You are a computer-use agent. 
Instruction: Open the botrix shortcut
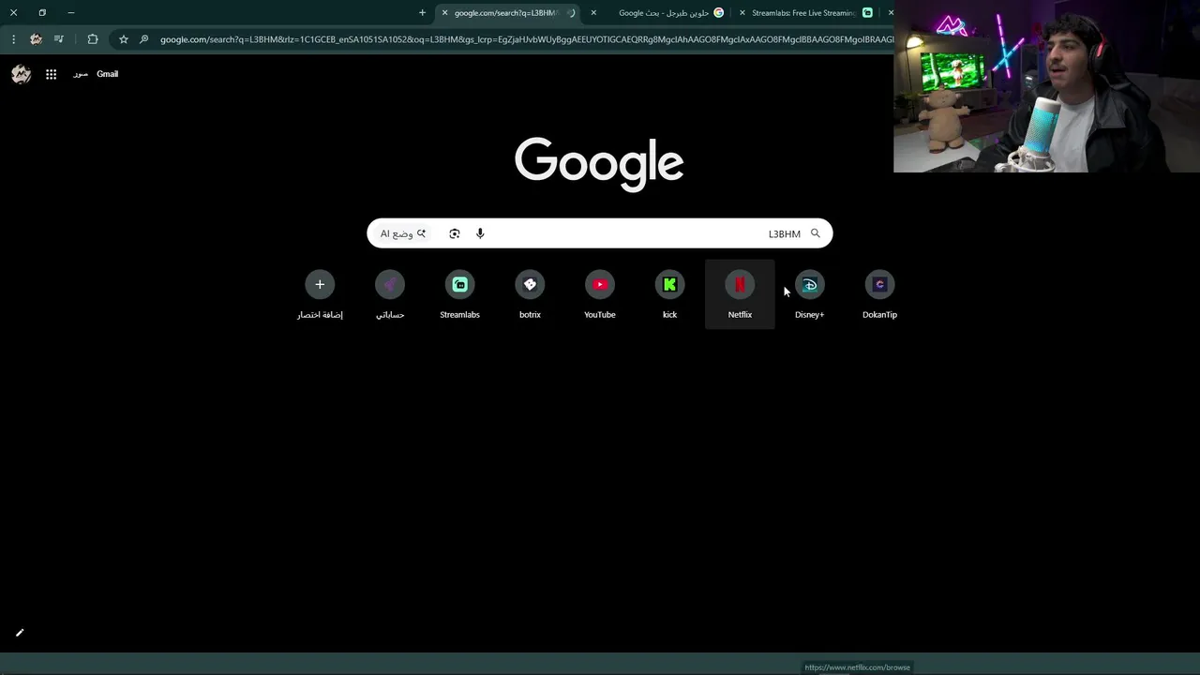(530, 293)
